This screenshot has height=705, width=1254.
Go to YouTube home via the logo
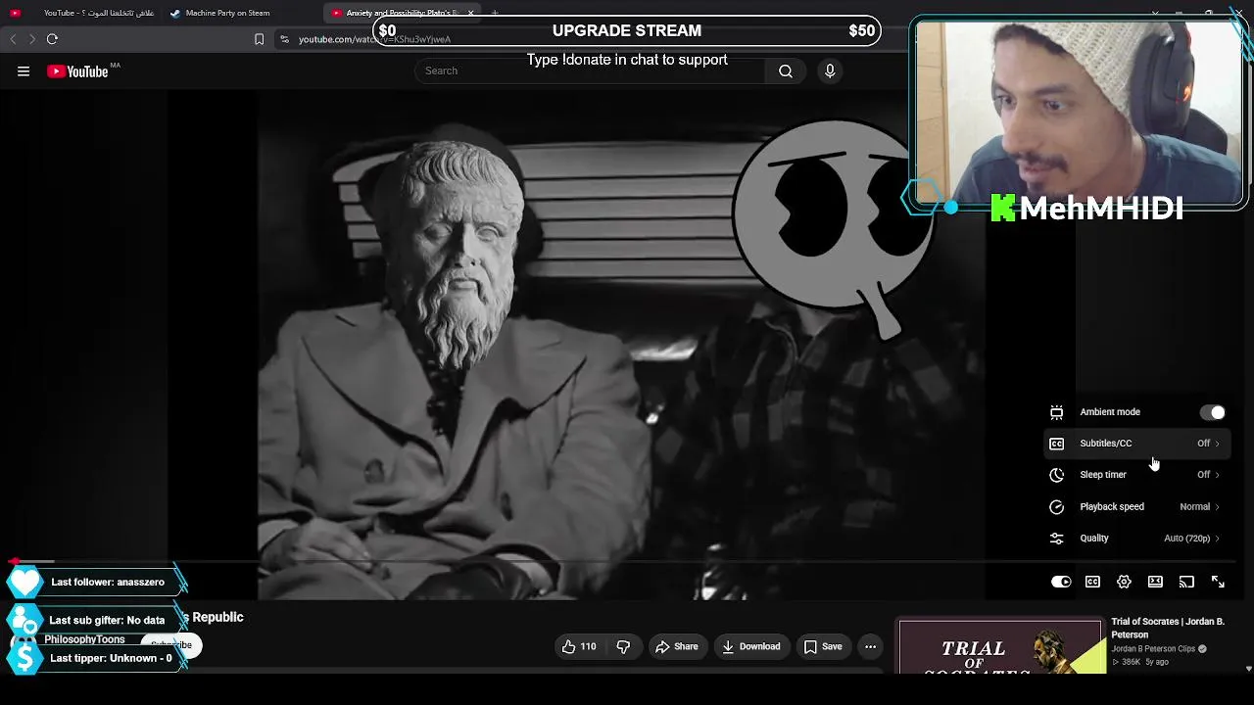[77, 70]
